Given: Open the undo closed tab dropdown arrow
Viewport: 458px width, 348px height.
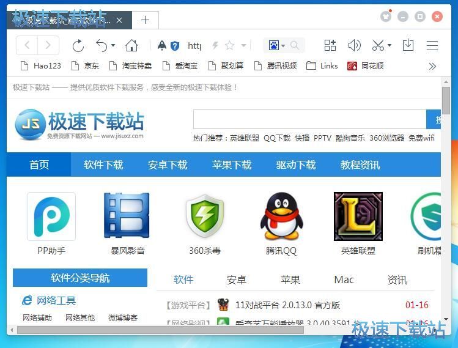Looking at the screenshot, I should coord(113,45).
